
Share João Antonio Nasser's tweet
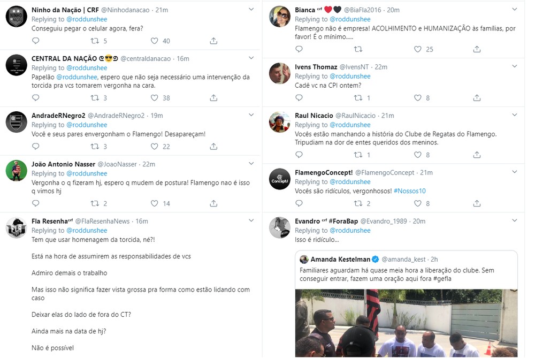click(213, 203)
